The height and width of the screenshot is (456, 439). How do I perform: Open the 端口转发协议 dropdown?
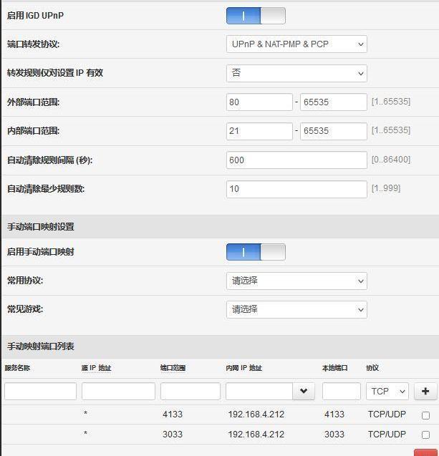tap(296, 44)
